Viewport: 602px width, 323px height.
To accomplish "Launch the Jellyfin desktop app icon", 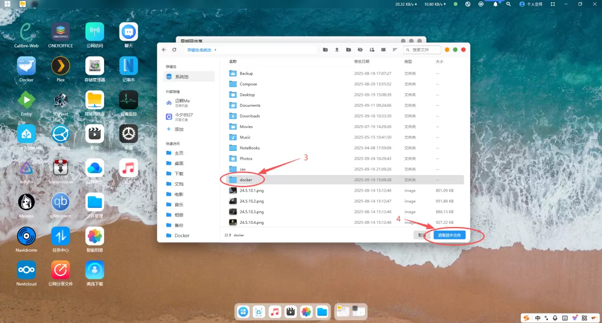I will pyautogui.click(x=27, y=168).
